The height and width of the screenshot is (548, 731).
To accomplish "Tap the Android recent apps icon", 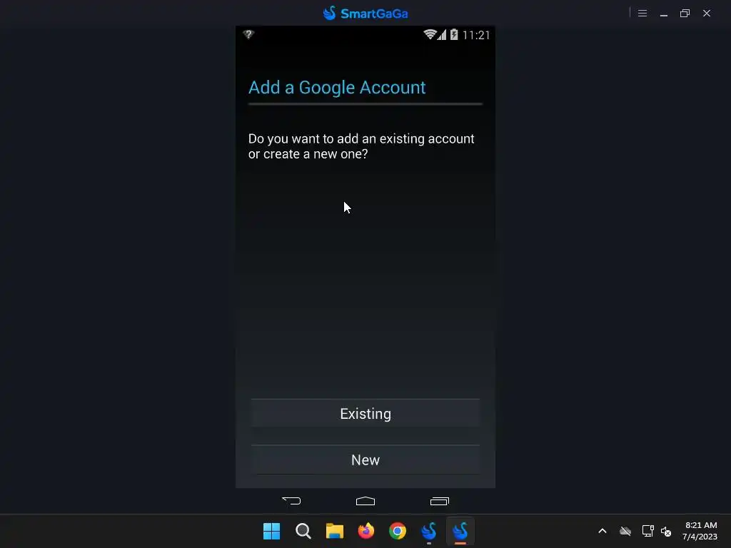I will (x=439, y=501).
